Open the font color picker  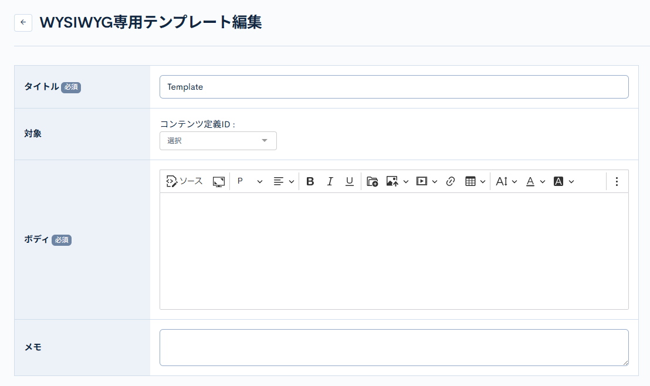531,181
